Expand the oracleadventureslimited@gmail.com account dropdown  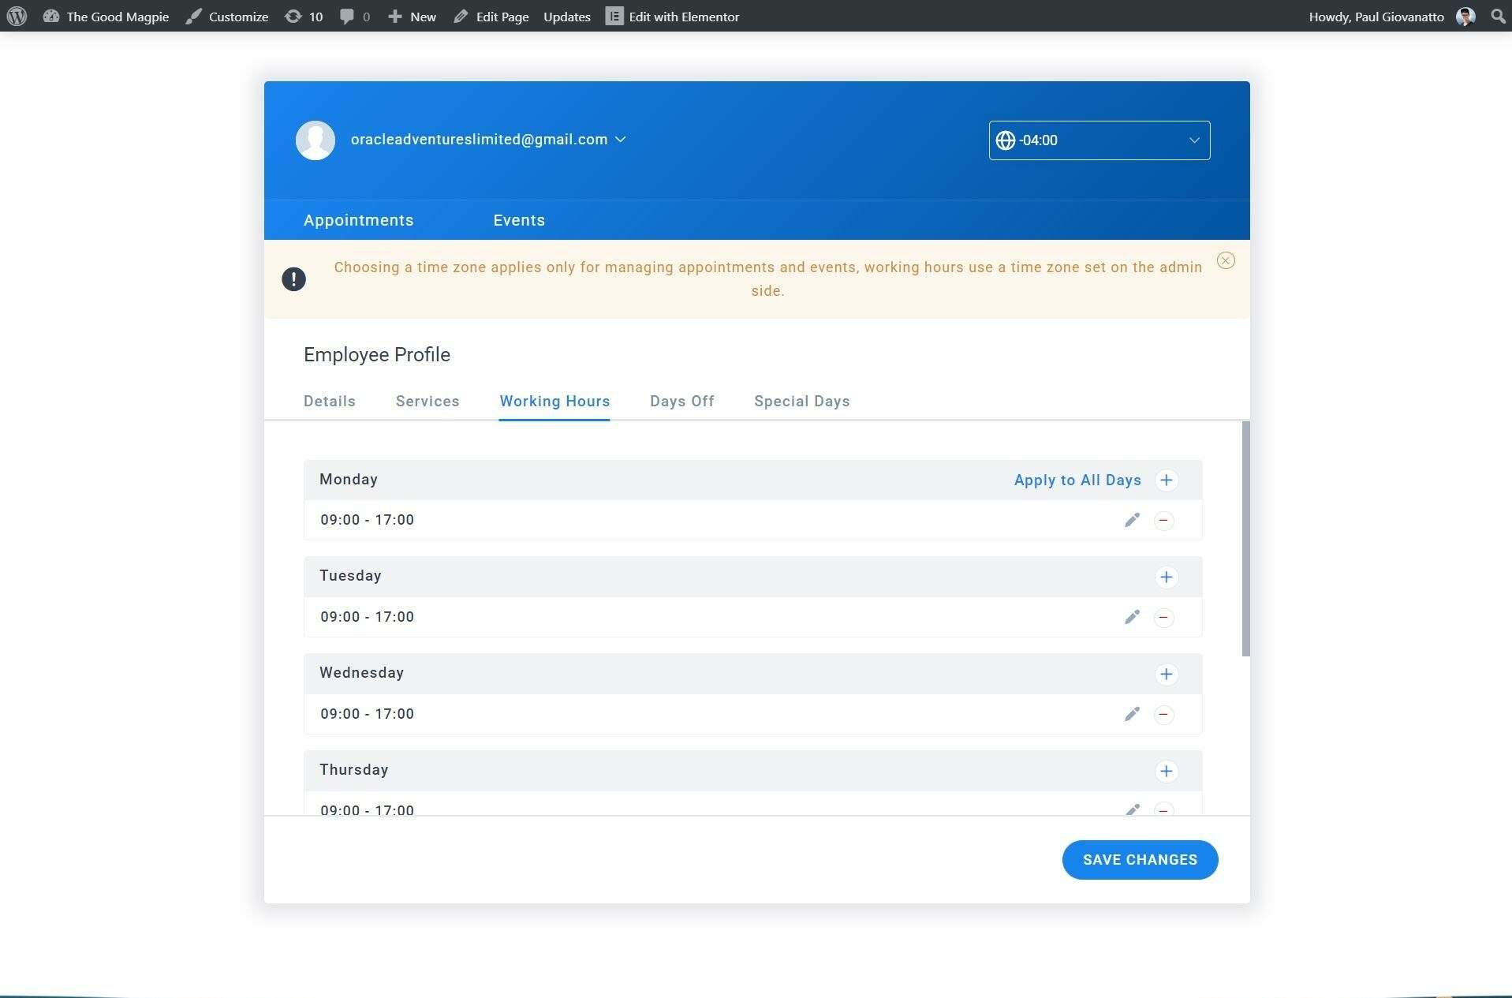tap(488, 140)
